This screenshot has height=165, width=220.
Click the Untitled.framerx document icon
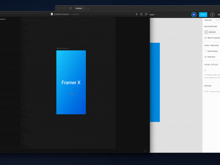pos(52,14)
